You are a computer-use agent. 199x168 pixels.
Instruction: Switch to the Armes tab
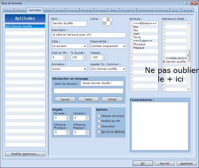click(x=59, y=10)
